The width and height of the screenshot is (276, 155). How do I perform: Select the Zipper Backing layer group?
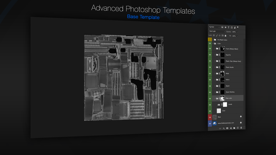[x=228, y=92]
